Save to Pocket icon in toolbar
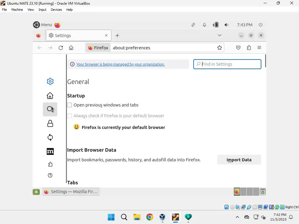The width and height of the screenshot is (299, 224). pos(238,48)
